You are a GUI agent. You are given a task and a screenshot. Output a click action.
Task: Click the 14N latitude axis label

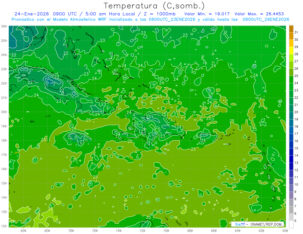(x=4, y=197)
